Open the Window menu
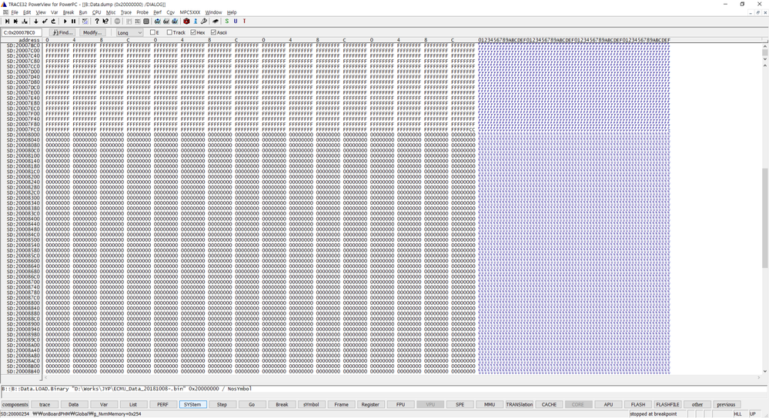The width and height of the screenshot is (769, 418). coord(213,12)
